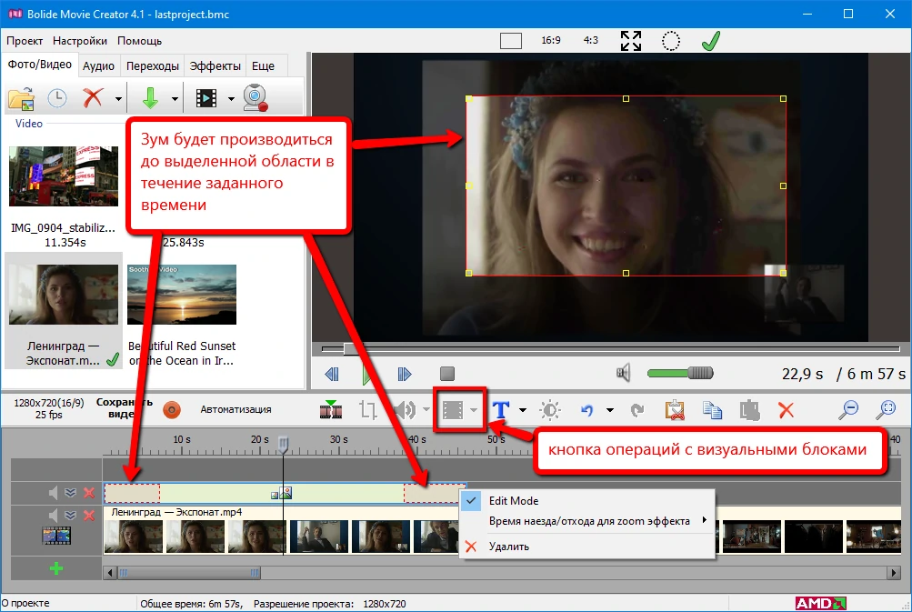Click О проекте in status bar

tap(25, 603)
